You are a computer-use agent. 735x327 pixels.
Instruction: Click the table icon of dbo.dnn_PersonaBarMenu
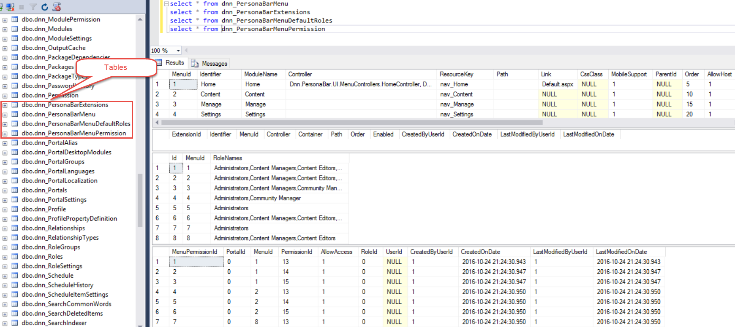point(15,114)
